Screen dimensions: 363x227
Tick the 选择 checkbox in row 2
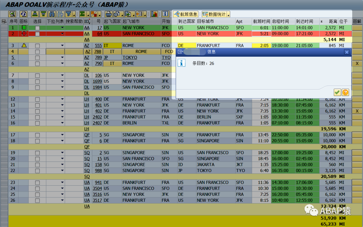point(37,34)
